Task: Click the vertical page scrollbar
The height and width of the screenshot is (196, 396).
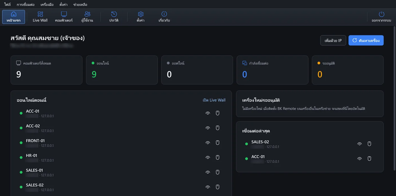Action: [x=395, y=98]
